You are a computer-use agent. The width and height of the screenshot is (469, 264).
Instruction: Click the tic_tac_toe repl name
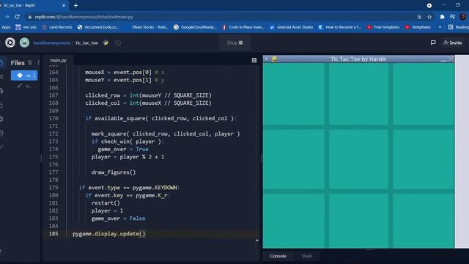point(86,43)
